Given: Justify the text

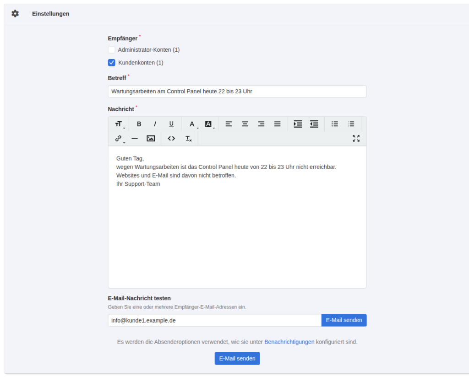Looking at the screenshot, I should [x=277, y=124].
